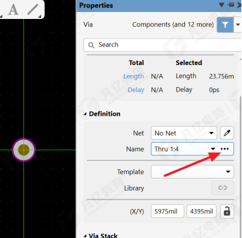
Task: Click the Y coordinate field 4395mil
Action: click(x=201, y=211)
